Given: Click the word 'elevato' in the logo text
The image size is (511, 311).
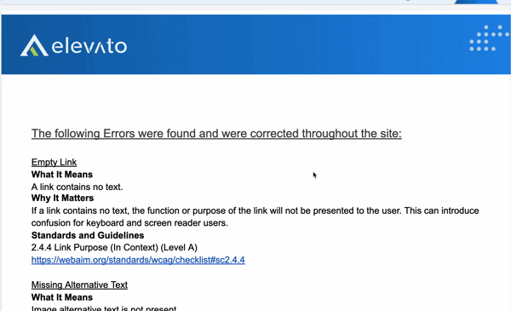Looking at the screenshot, I should coord(89,46).
